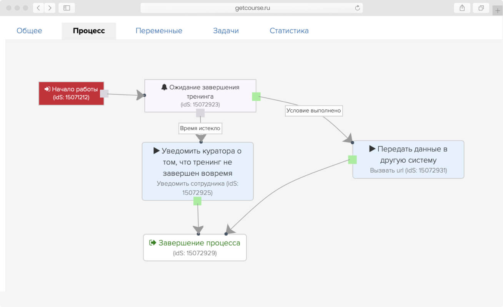Go back with the browser back arrow
The width and height of the screenshot is (503, 307).
[x=38, y=8]
